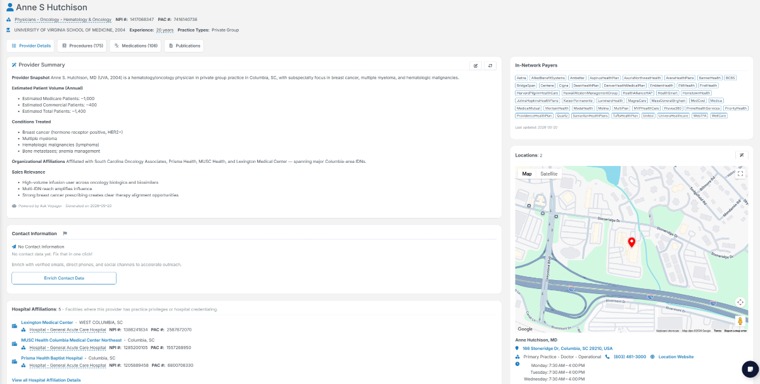The height and width of the screenshot is (384, 760).
Task: Click the Cigna payer tag
Action: point(564,86)
